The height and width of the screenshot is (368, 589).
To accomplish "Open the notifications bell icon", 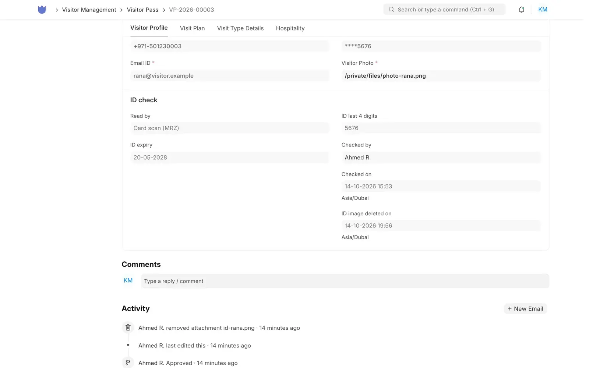I will pos(521,10).
